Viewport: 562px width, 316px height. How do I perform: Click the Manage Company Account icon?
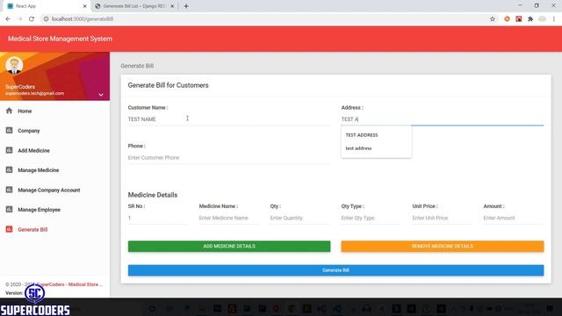click(10, 190)
